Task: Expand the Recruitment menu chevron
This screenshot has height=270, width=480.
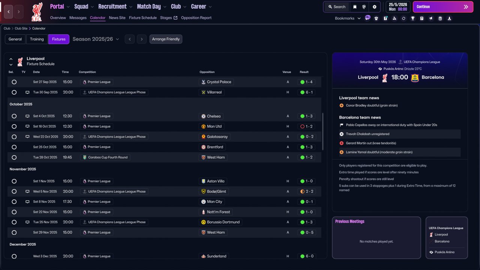Action: [x=130, y=7]
